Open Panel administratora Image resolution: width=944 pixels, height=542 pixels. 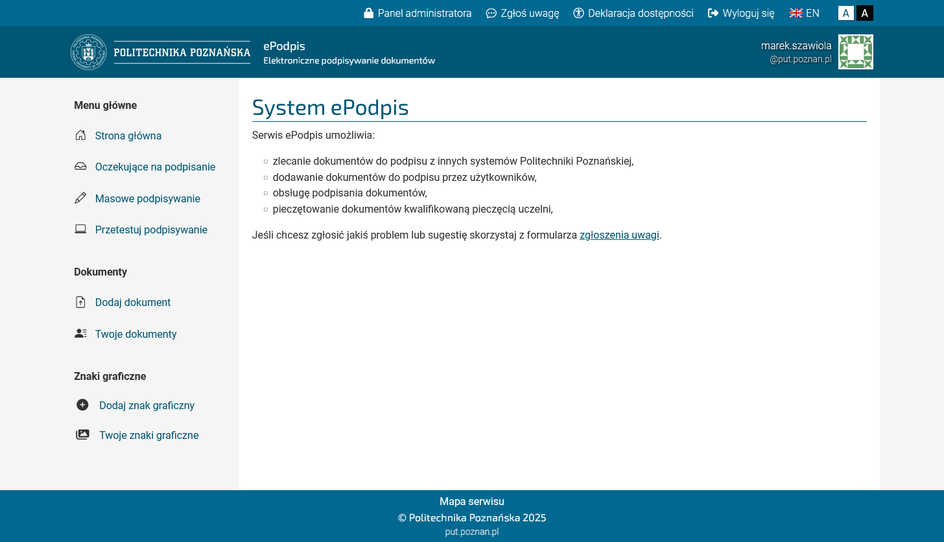[418, 13]
